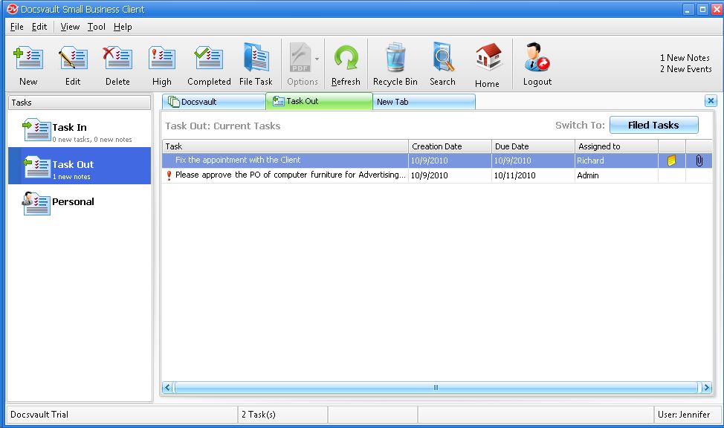
Task: Close the current tab with X button
Action: coord(711,101)
